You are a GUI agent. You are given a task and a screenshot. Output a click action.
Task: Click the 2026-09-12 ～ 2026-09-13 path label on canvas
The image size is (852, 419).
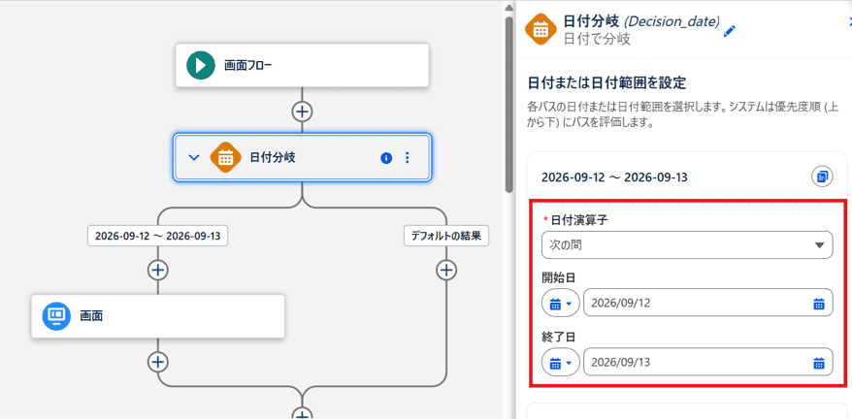click(x=157, y=237)
